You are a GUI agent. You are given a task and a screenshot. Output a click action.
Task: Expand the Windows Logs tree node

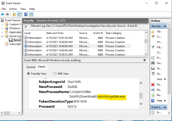pyautogui.click(x=3, y=28)
